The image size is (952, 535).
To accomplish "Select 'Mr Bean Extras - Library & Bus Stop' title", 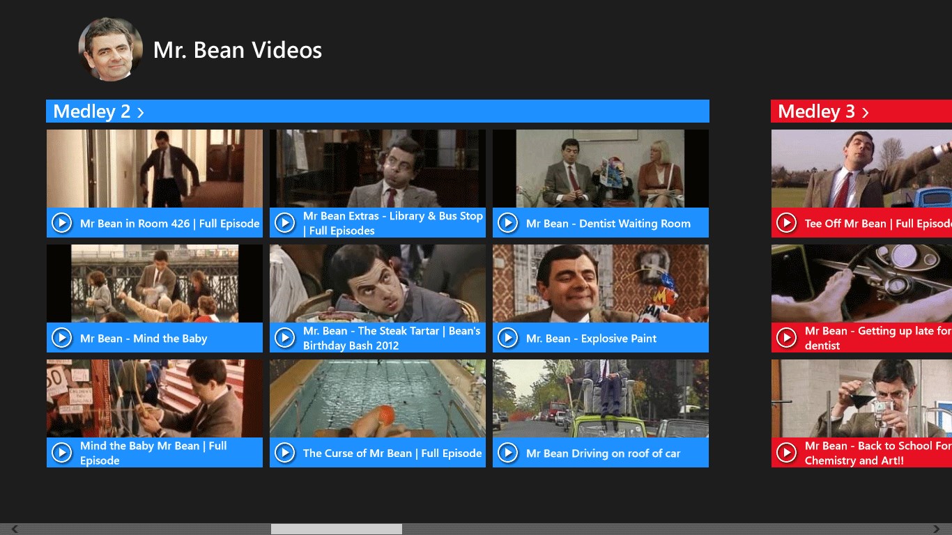I will point(393,223).
